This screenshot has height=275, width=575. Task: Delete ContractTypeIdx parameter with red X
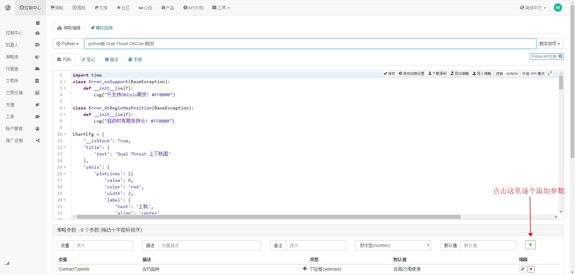tap(531, 269)
